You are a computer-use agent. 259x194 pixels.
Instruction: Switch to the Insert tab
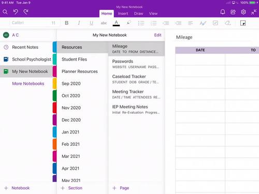coord(123,13)
